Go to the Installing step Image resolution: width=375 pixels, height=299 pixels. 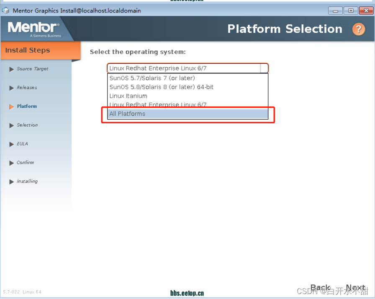[x=27, y=181]
